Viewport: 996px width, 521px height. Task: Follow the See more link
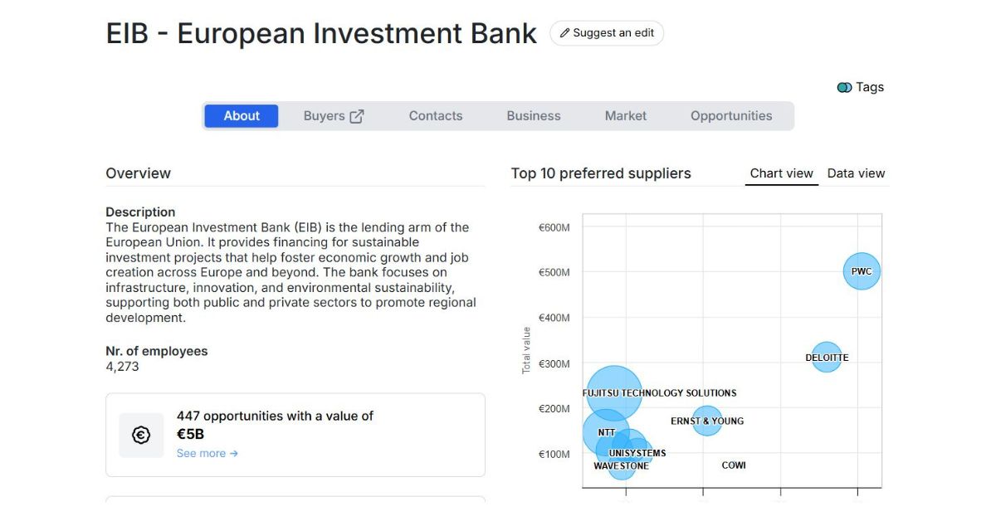tap(207, 453)
